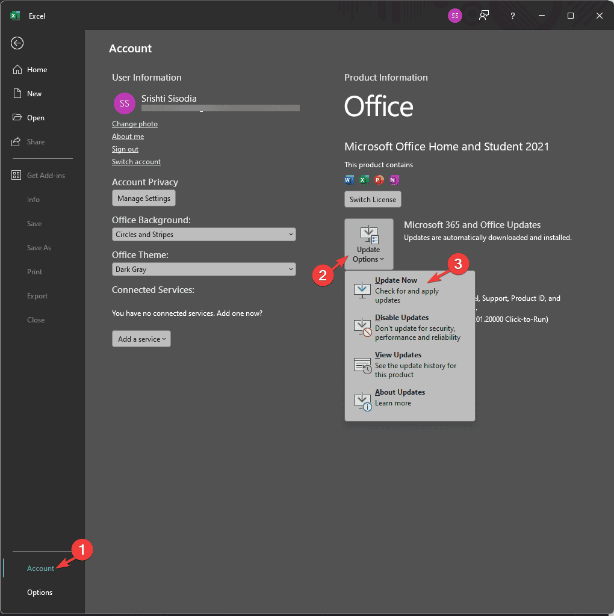
Task: Click the OneNote product icon
Action: click(394, 179)
